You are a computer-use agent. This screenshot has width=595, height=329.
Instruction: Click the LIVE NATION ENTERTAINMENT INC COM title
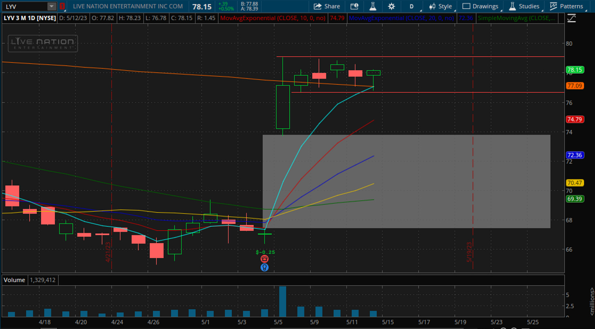click(x=128, y=6)
